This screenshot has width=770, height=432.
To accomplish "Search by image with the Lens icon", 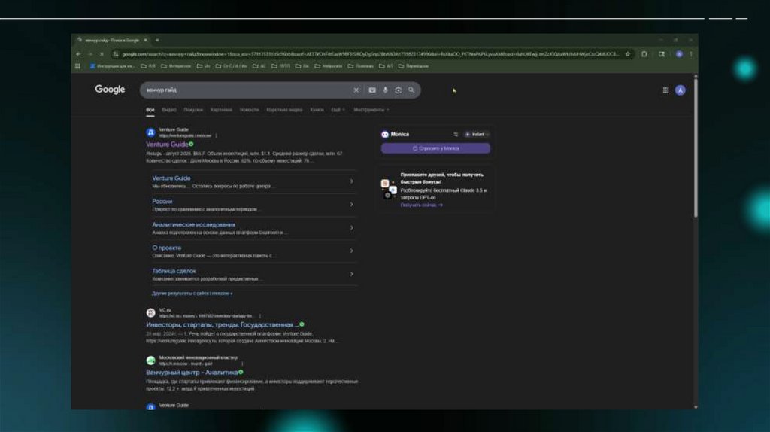I will click(x=399, y=90).
